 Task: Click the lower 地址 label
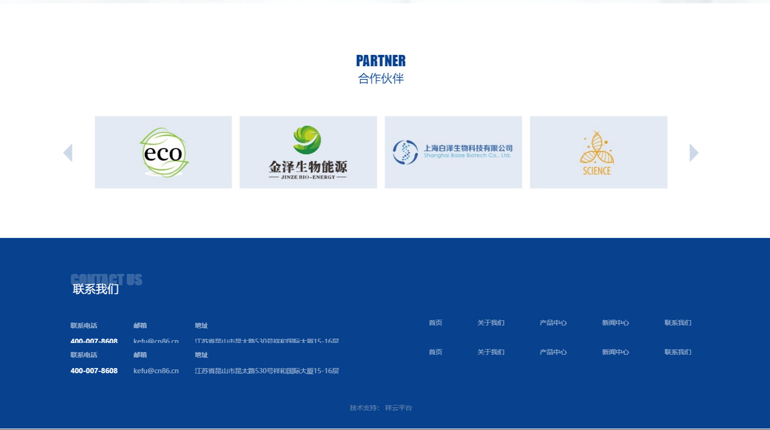click(x=202, y=355)
